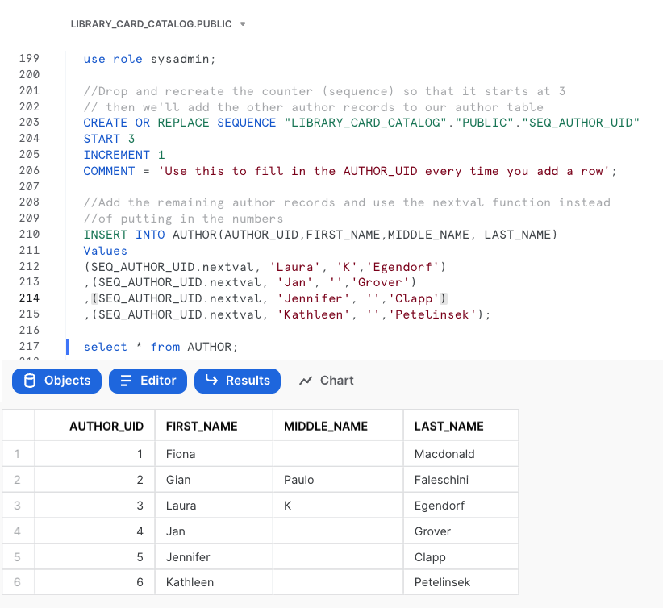Toggle the Objects panel button
663x608 pixels.
[x=56, y=381]
